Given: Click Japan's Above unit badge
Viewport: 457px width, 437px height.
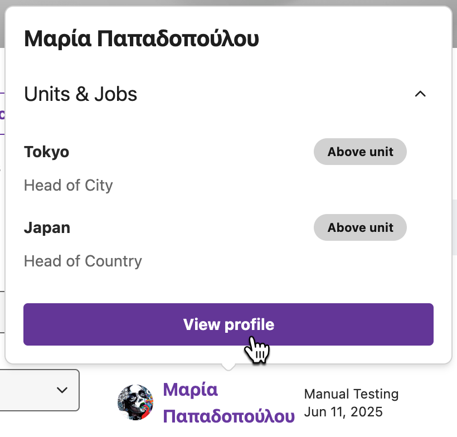Looking at the screenshot, I should (360, 227).
